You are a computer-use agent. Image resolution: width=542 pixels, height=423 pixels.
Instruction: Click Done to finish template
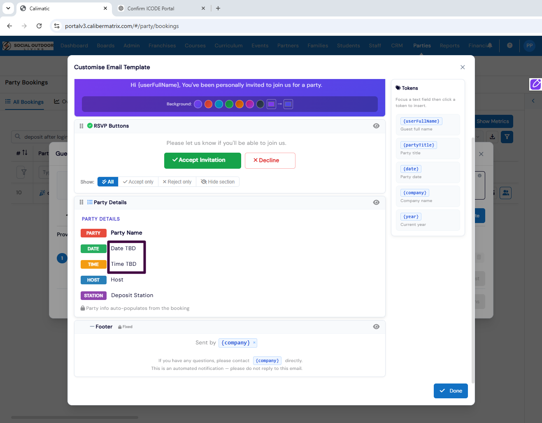[451, 391]
